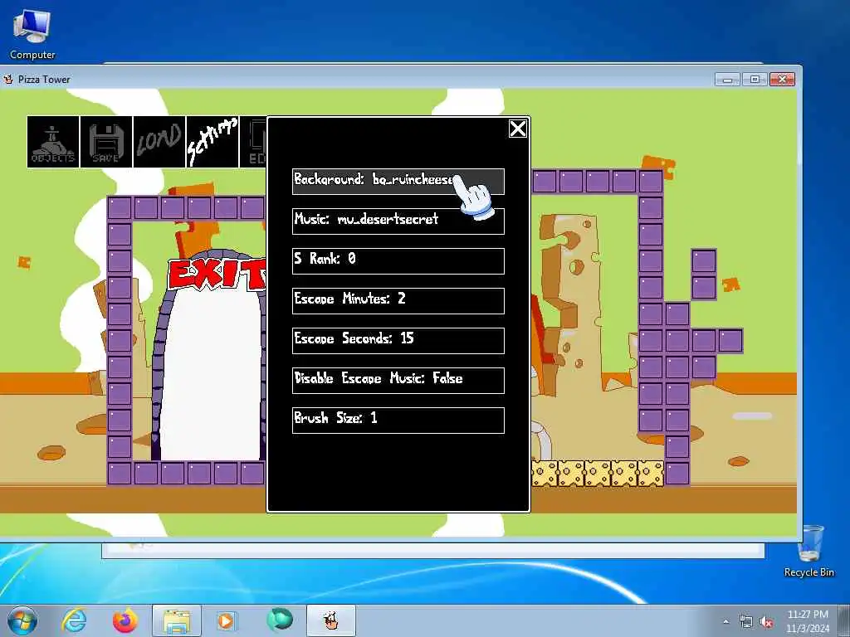Screen dimensions: 850x637
Task: Open the Settings toolbar button
Action: click(x=212, y=142)
